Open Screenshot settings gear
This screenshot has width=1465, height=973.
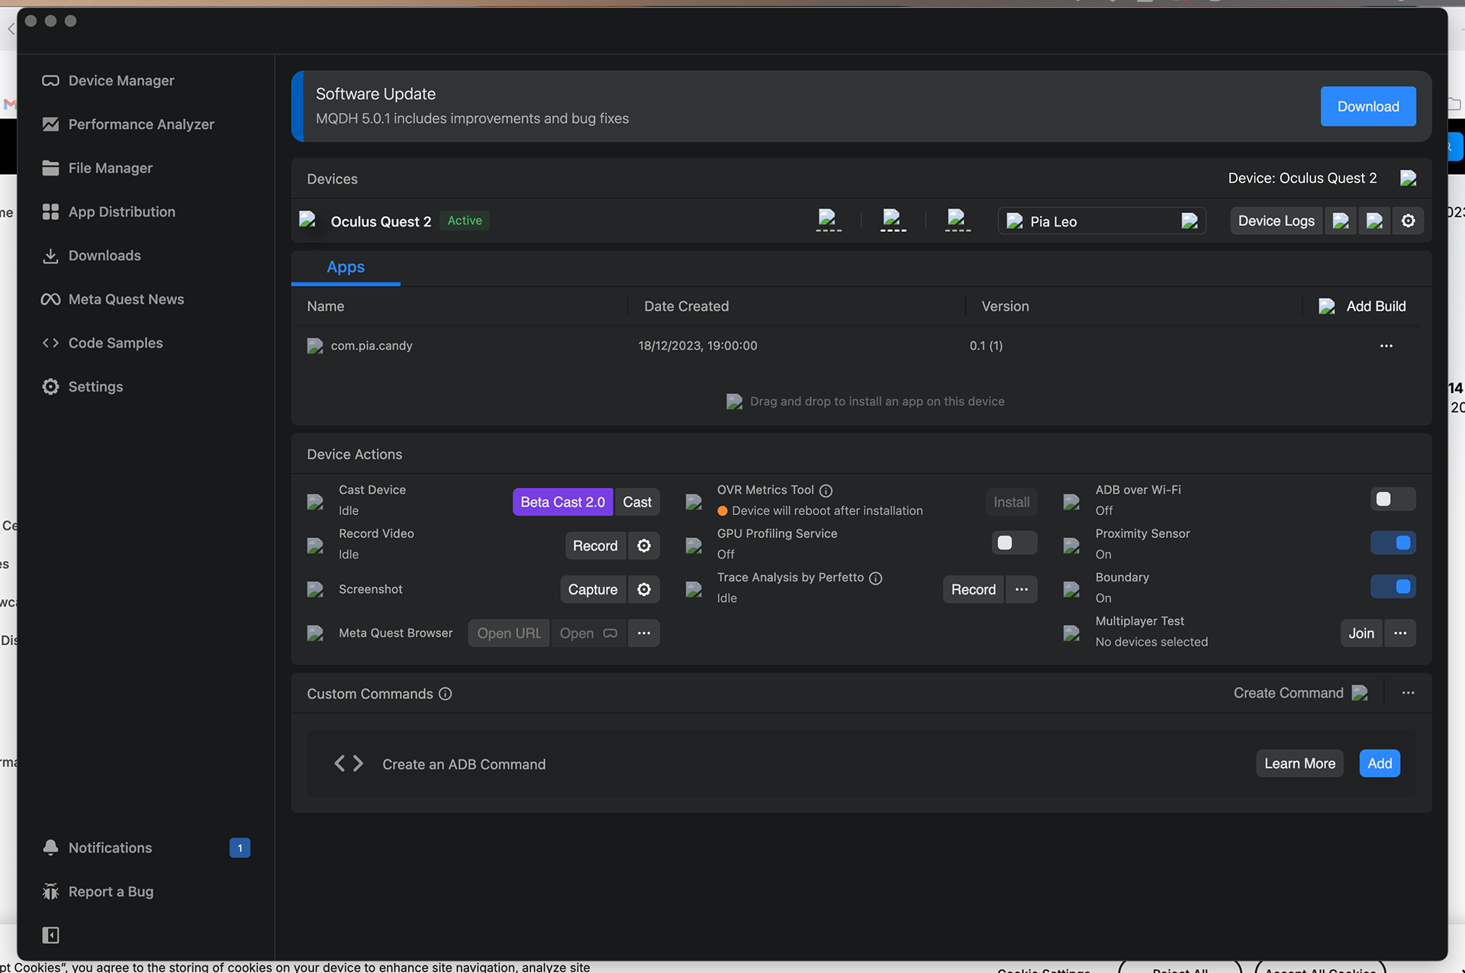644,589
